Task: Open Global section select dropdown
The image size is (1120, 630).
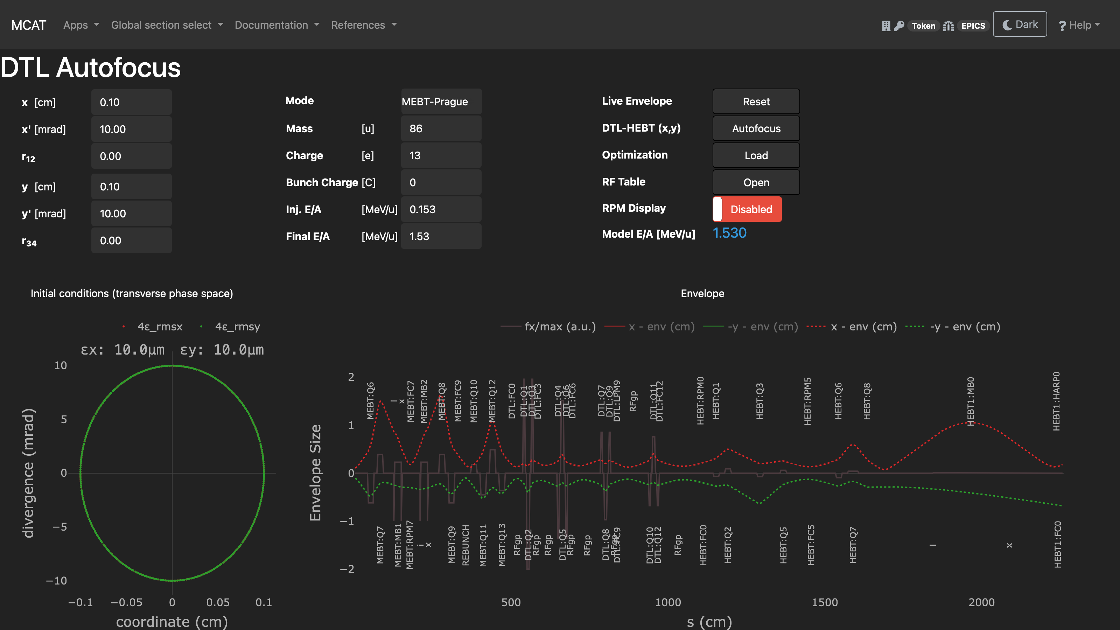Action: pyautogui.click(x=167, y=25)
